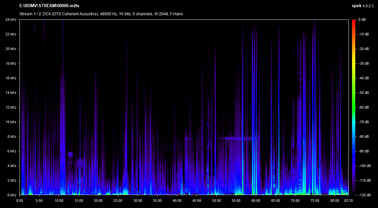Click the -120 dB scale label

point(364,195)
